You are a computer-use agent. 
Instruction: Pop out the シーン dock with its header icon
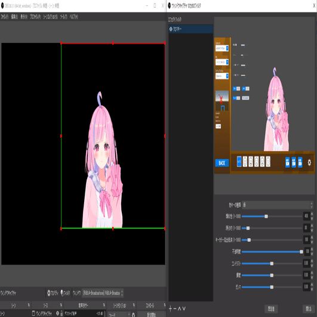[x=29, y=305]
